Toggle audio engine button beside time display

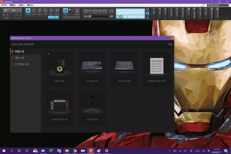coord(148,14)
